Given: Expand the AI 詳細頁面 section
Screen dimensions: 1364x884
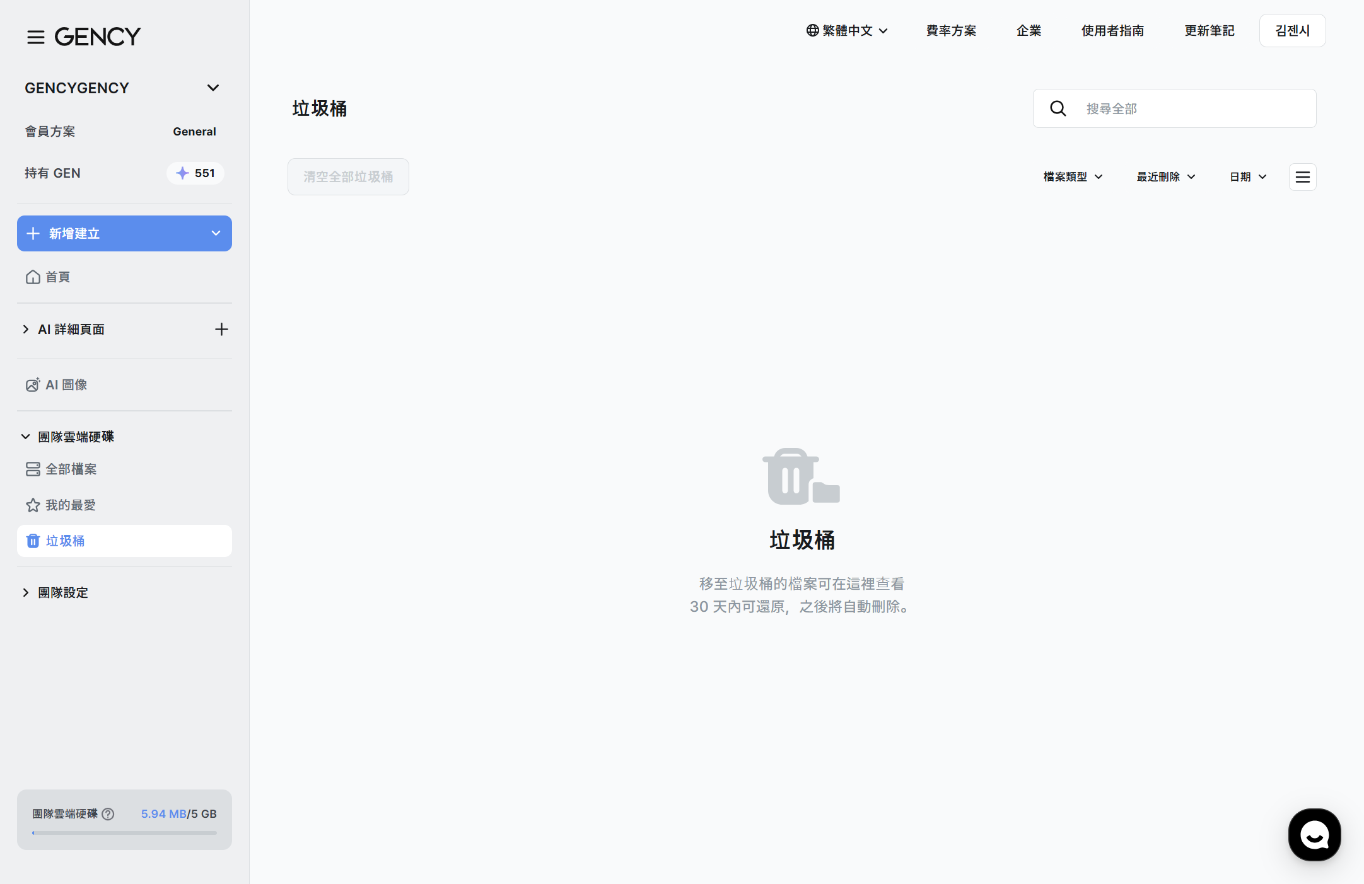Looking at the screenshot, I should [x=26, y=329].
